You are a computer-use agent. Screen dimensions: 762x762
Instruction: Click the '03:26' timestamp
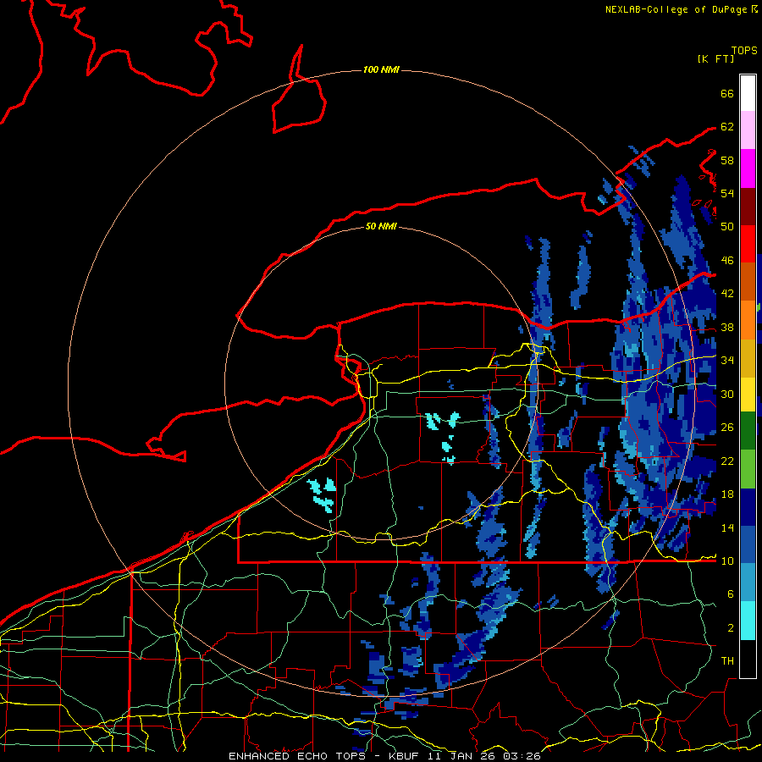coord(522,756)
